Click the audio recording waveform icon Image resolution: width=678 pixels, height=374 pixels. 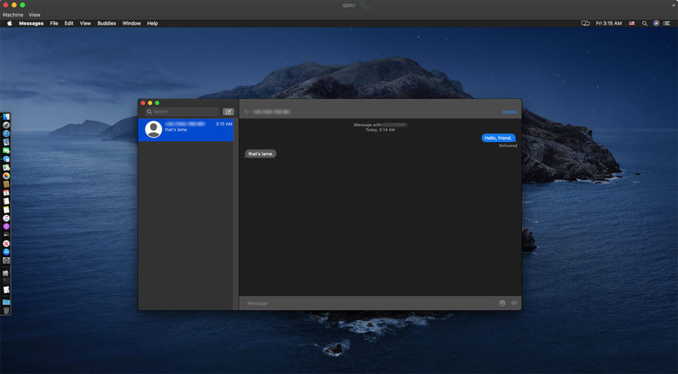[x=514, y=303]
